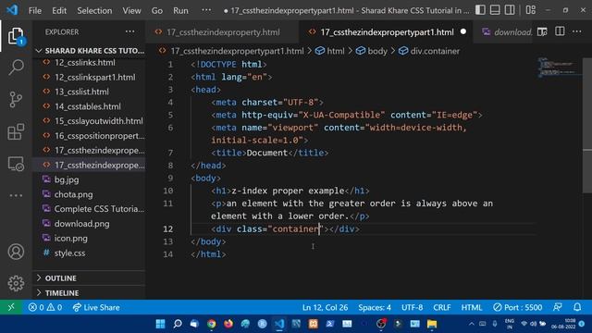Open the Run menu
This screenshot has width=592, height=333.
click(x=180, y=10)
